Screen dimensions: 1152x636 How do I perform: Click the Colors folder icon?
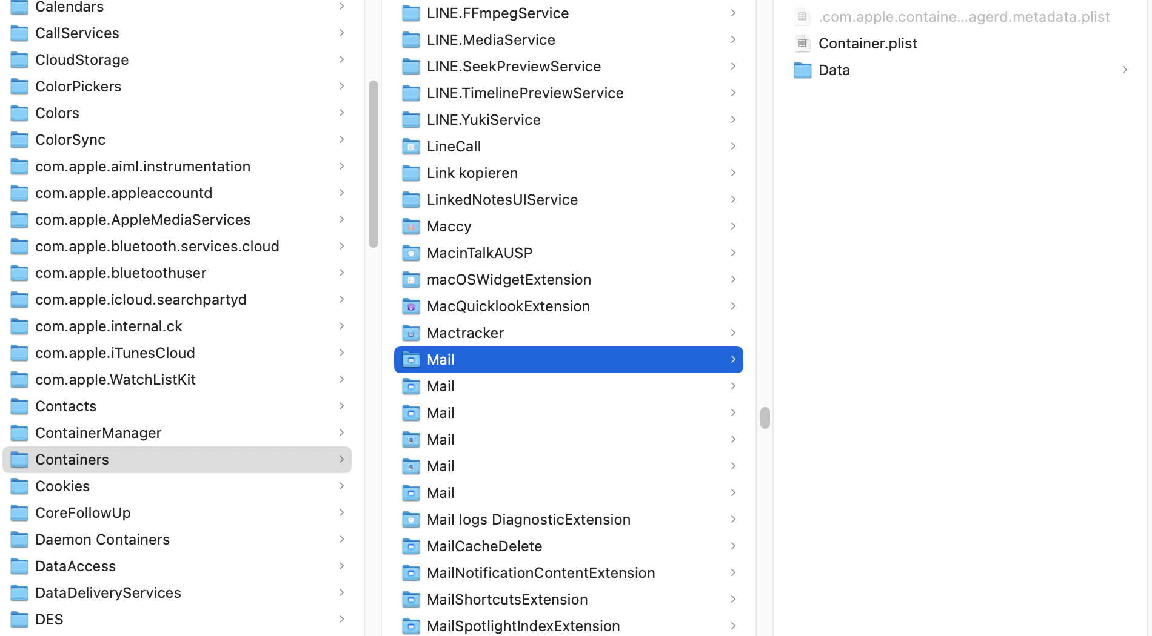click(19, 113)
